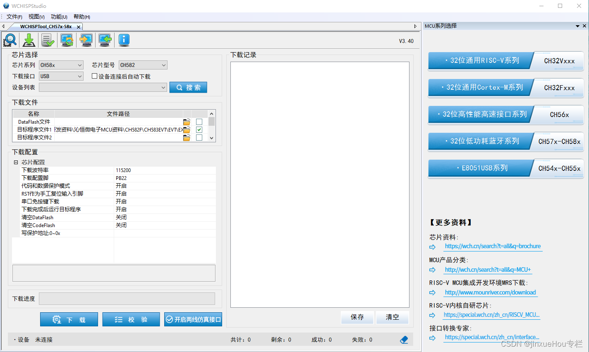Open the 芯片系列 CH58x dropdown
The height and width of the screenshot is (352, 589).
[61, 65]
